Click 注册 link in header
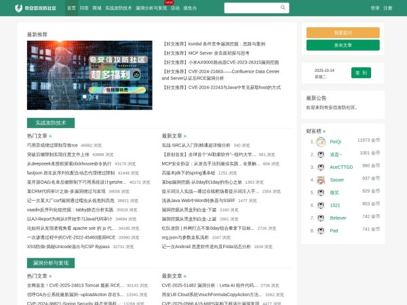The image size is (407, 305). coord(388,8)
